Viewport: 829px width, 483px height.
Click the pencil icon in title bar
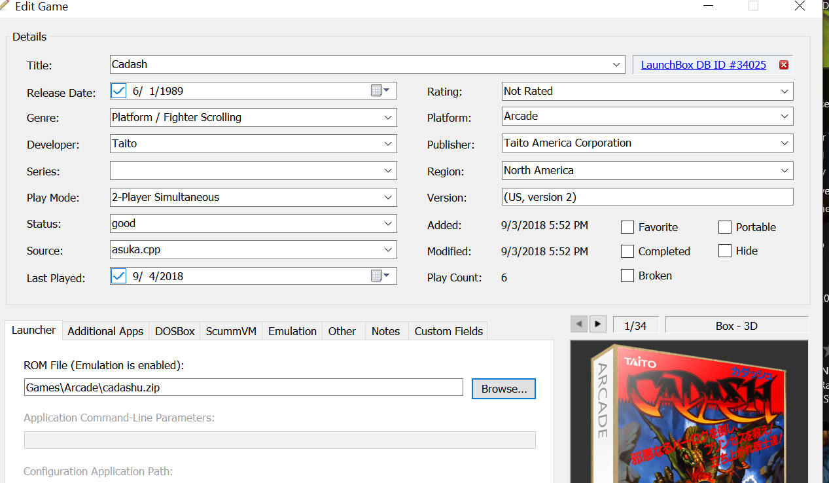click(5, 6)
